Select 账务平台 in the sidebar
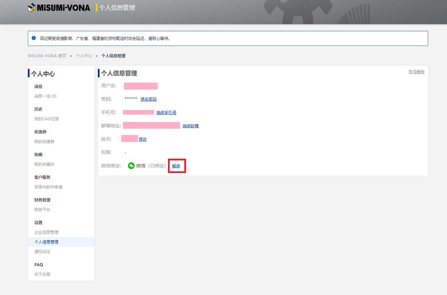Viewport: 447px width, 295px height. tap(42, 209)
